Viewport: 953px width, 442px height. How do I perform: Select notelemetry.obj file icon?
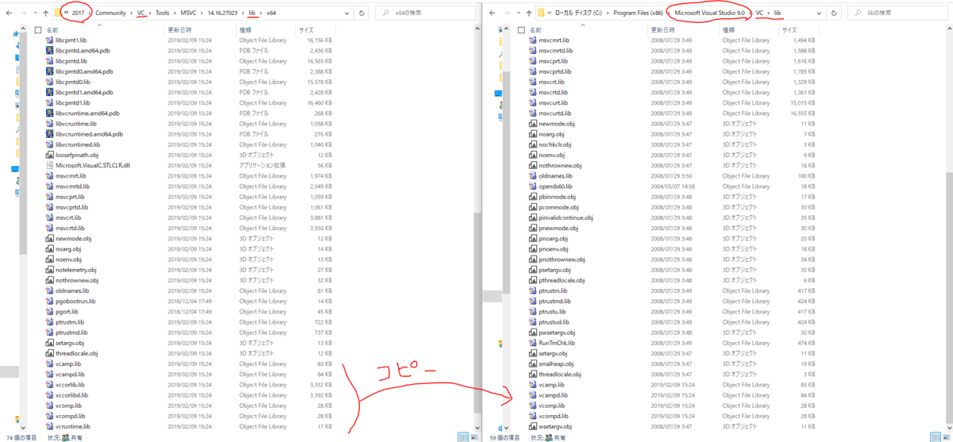point(49,270)
